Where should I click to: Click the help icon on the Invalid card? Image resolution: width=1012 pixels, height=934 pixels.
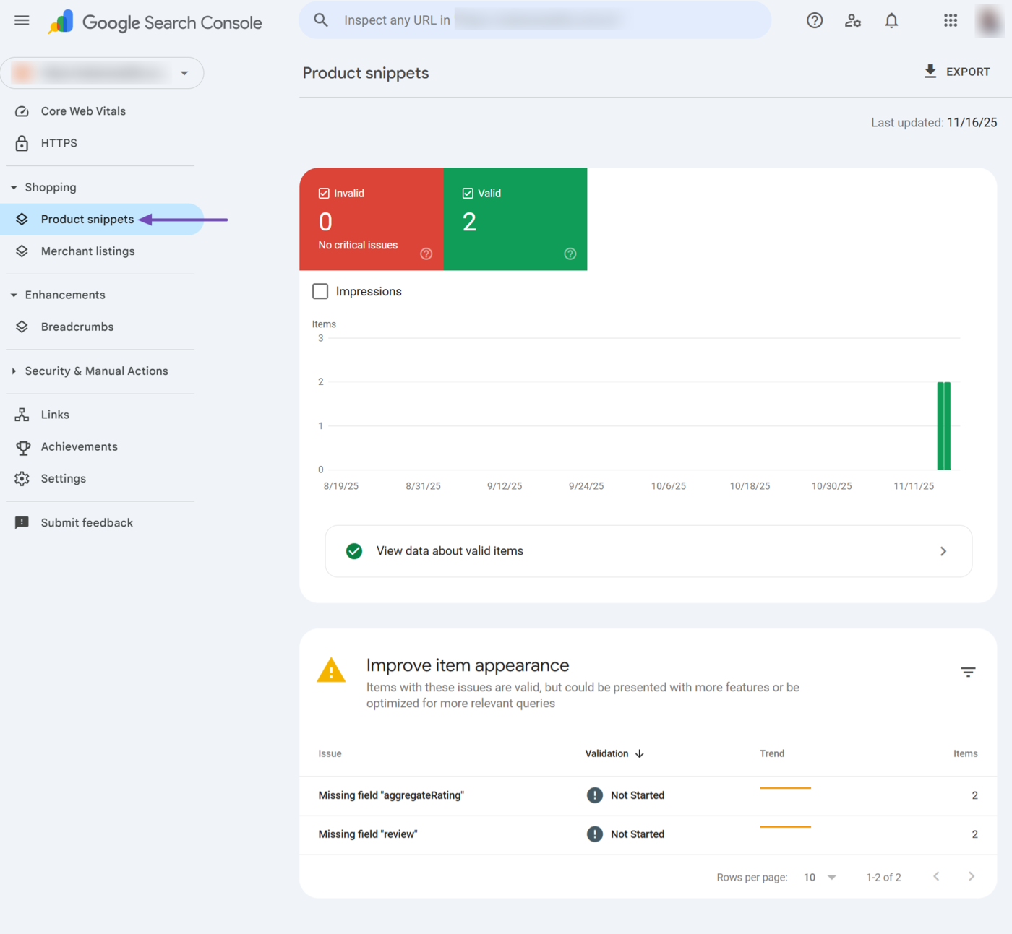pyautogui.click(x=426, y=254)
